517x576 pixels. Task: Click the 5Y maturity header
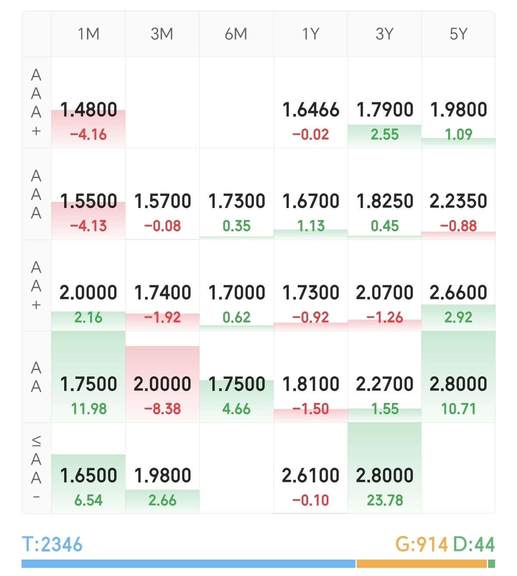[x=458, y=34]
